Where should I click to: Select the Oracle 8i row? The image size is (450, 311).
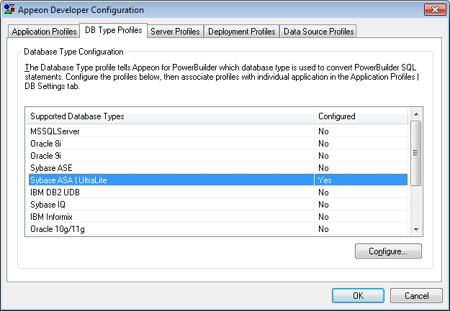click(218, 144)
